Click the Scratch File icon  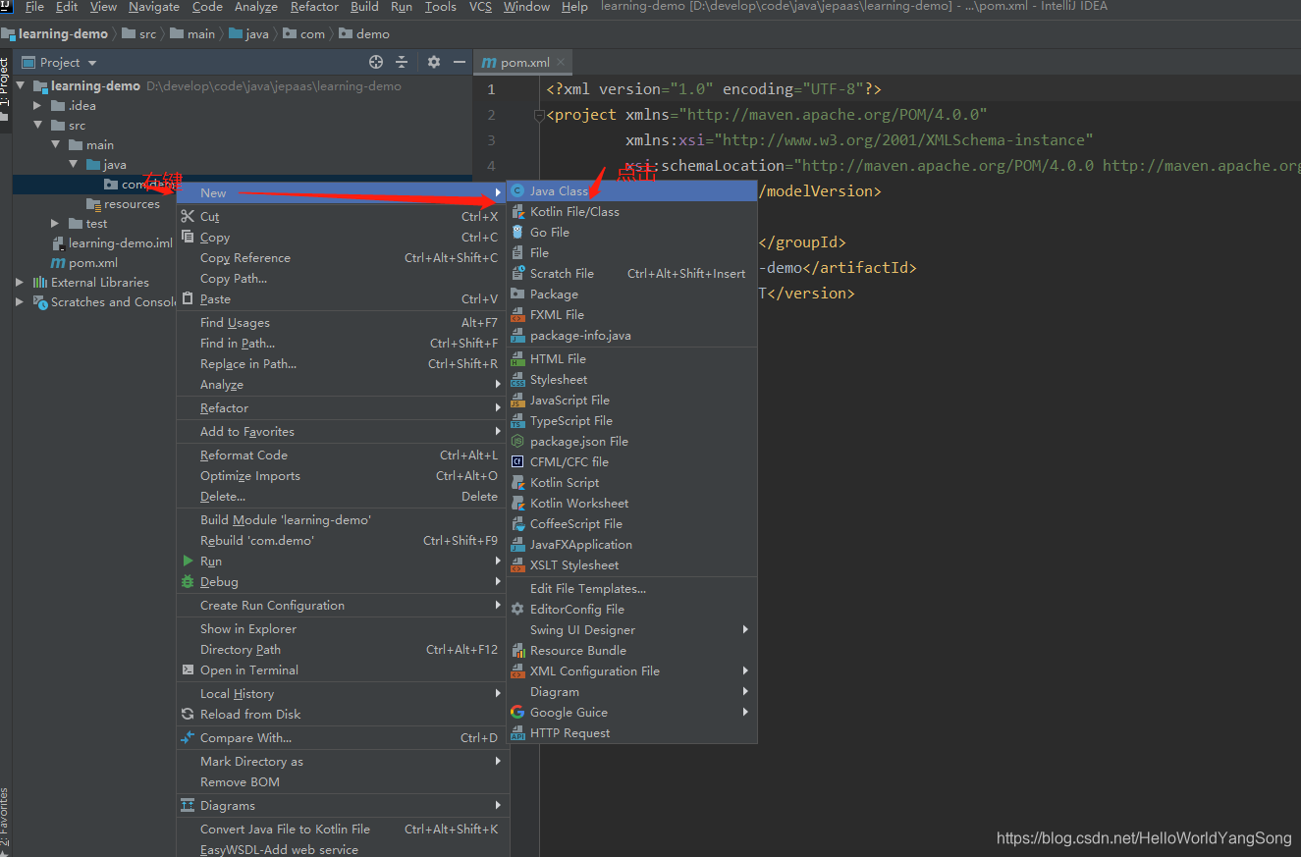(517, 273)
